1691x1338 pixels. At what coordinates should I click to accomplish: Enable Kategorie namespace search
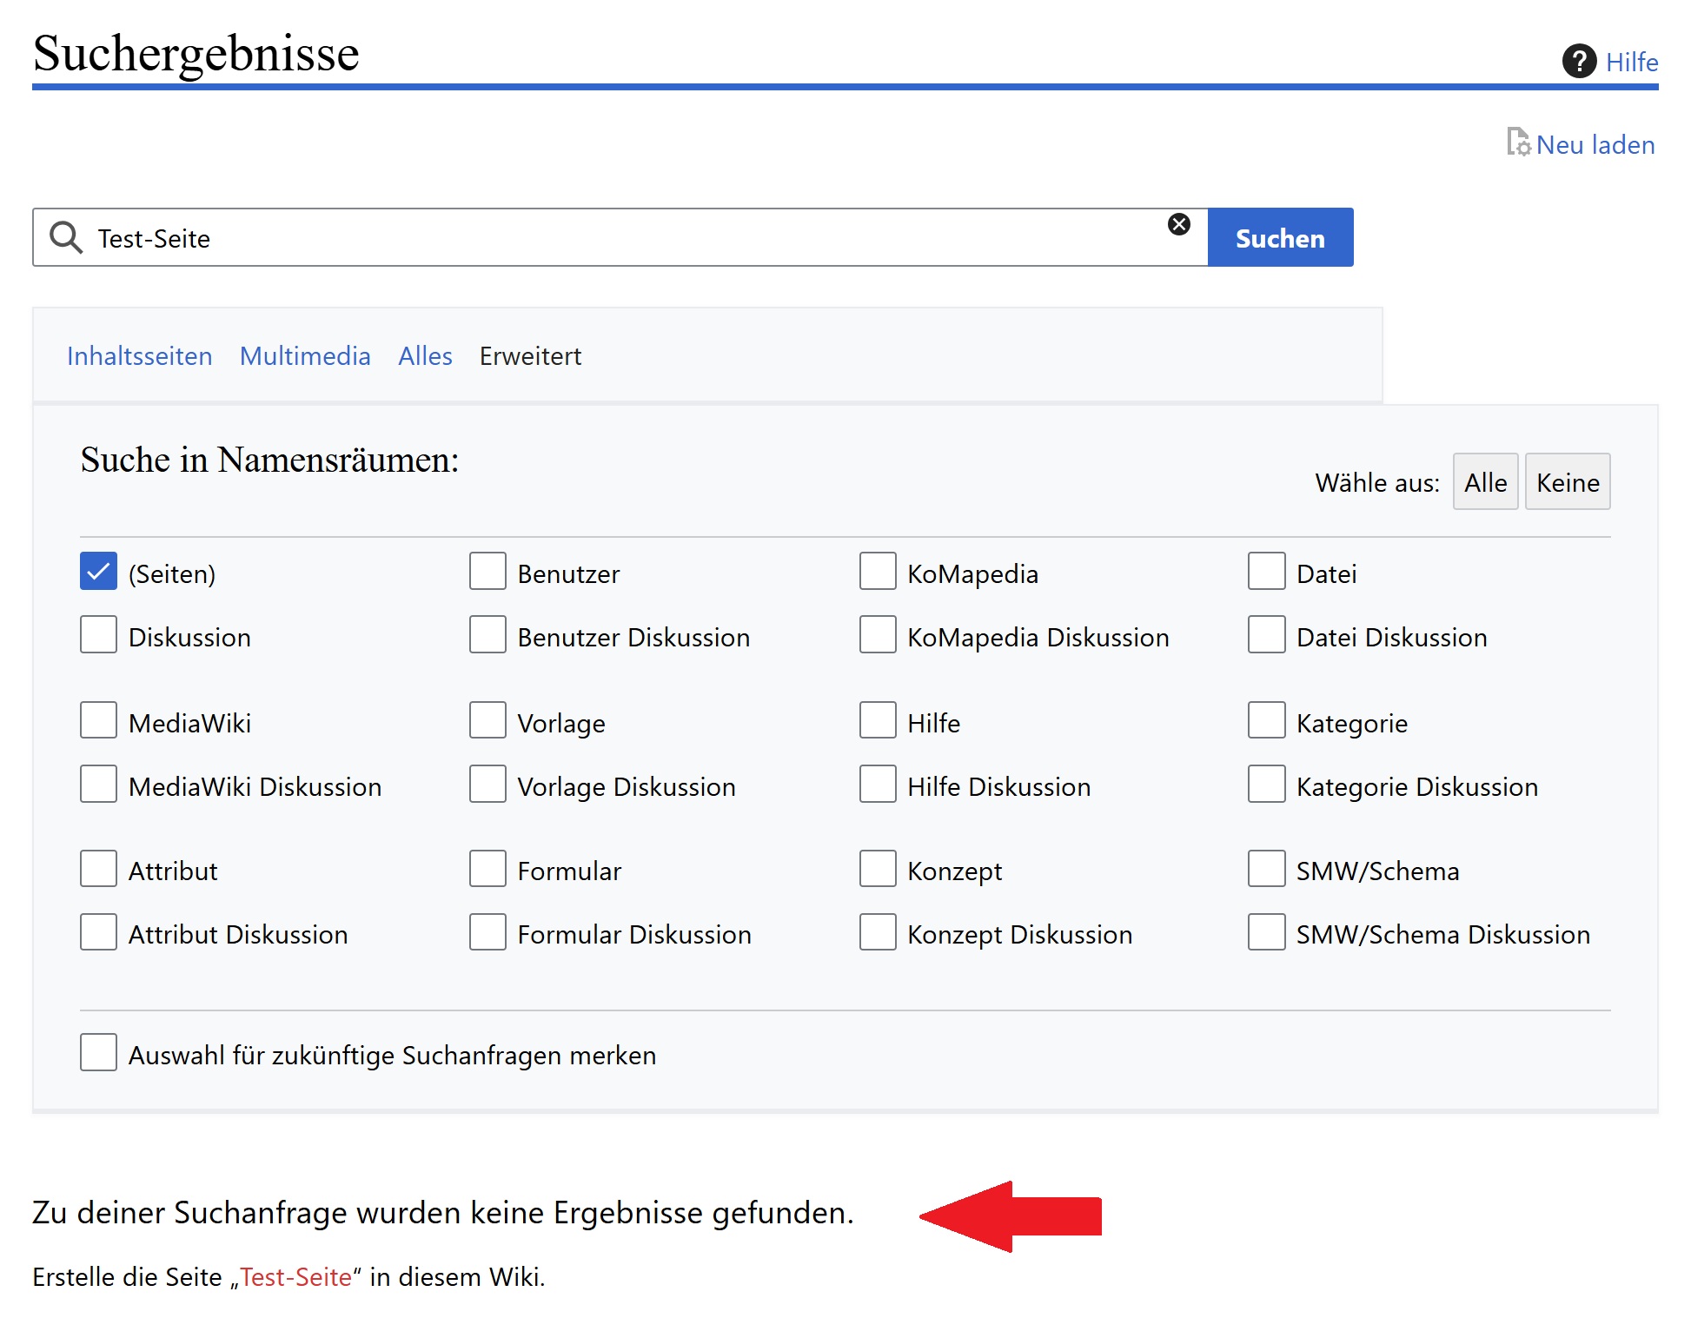(1266, 720)
